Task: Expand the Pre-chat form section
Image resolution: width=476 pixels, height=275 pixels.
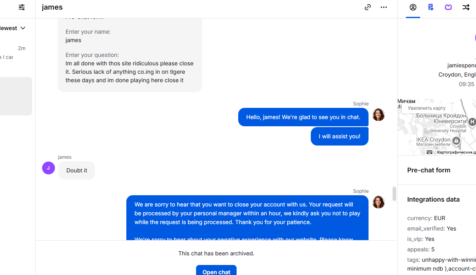Action: pyautogui.click(x=429, y=170)
